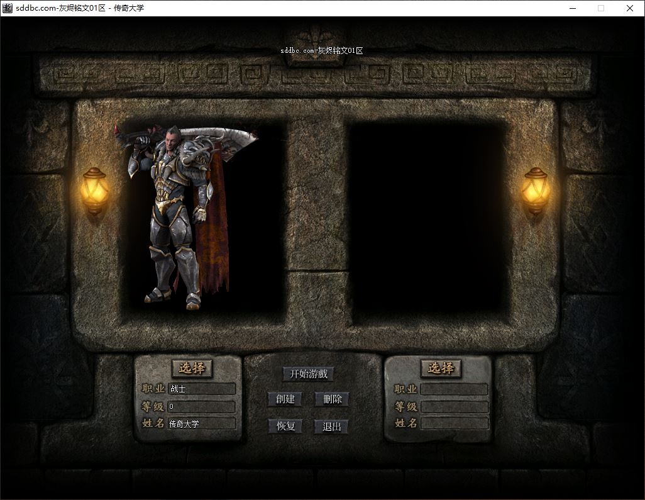Click the right 选择 button for empty slot
Screen dimensions: 645x500
click(441, 368)
